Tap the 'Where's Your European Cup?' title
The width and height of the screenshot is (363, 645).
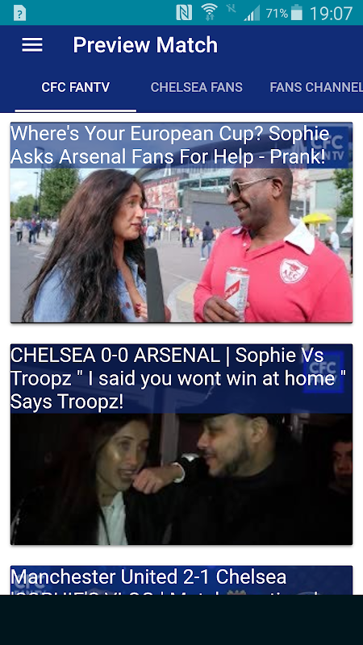[x=170, y=145]
